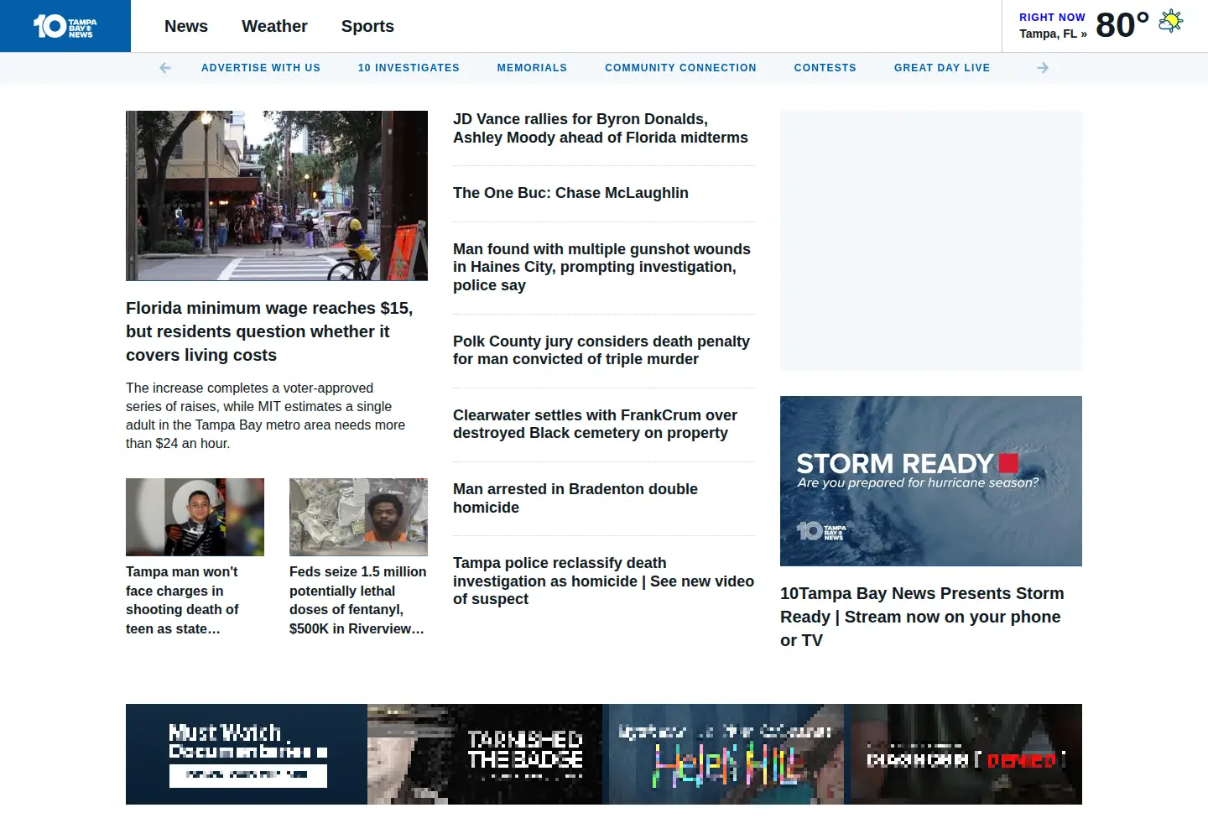Open the Tarnished the Badge documentary
The image size is (1208, 839).
tap(485, 754)
